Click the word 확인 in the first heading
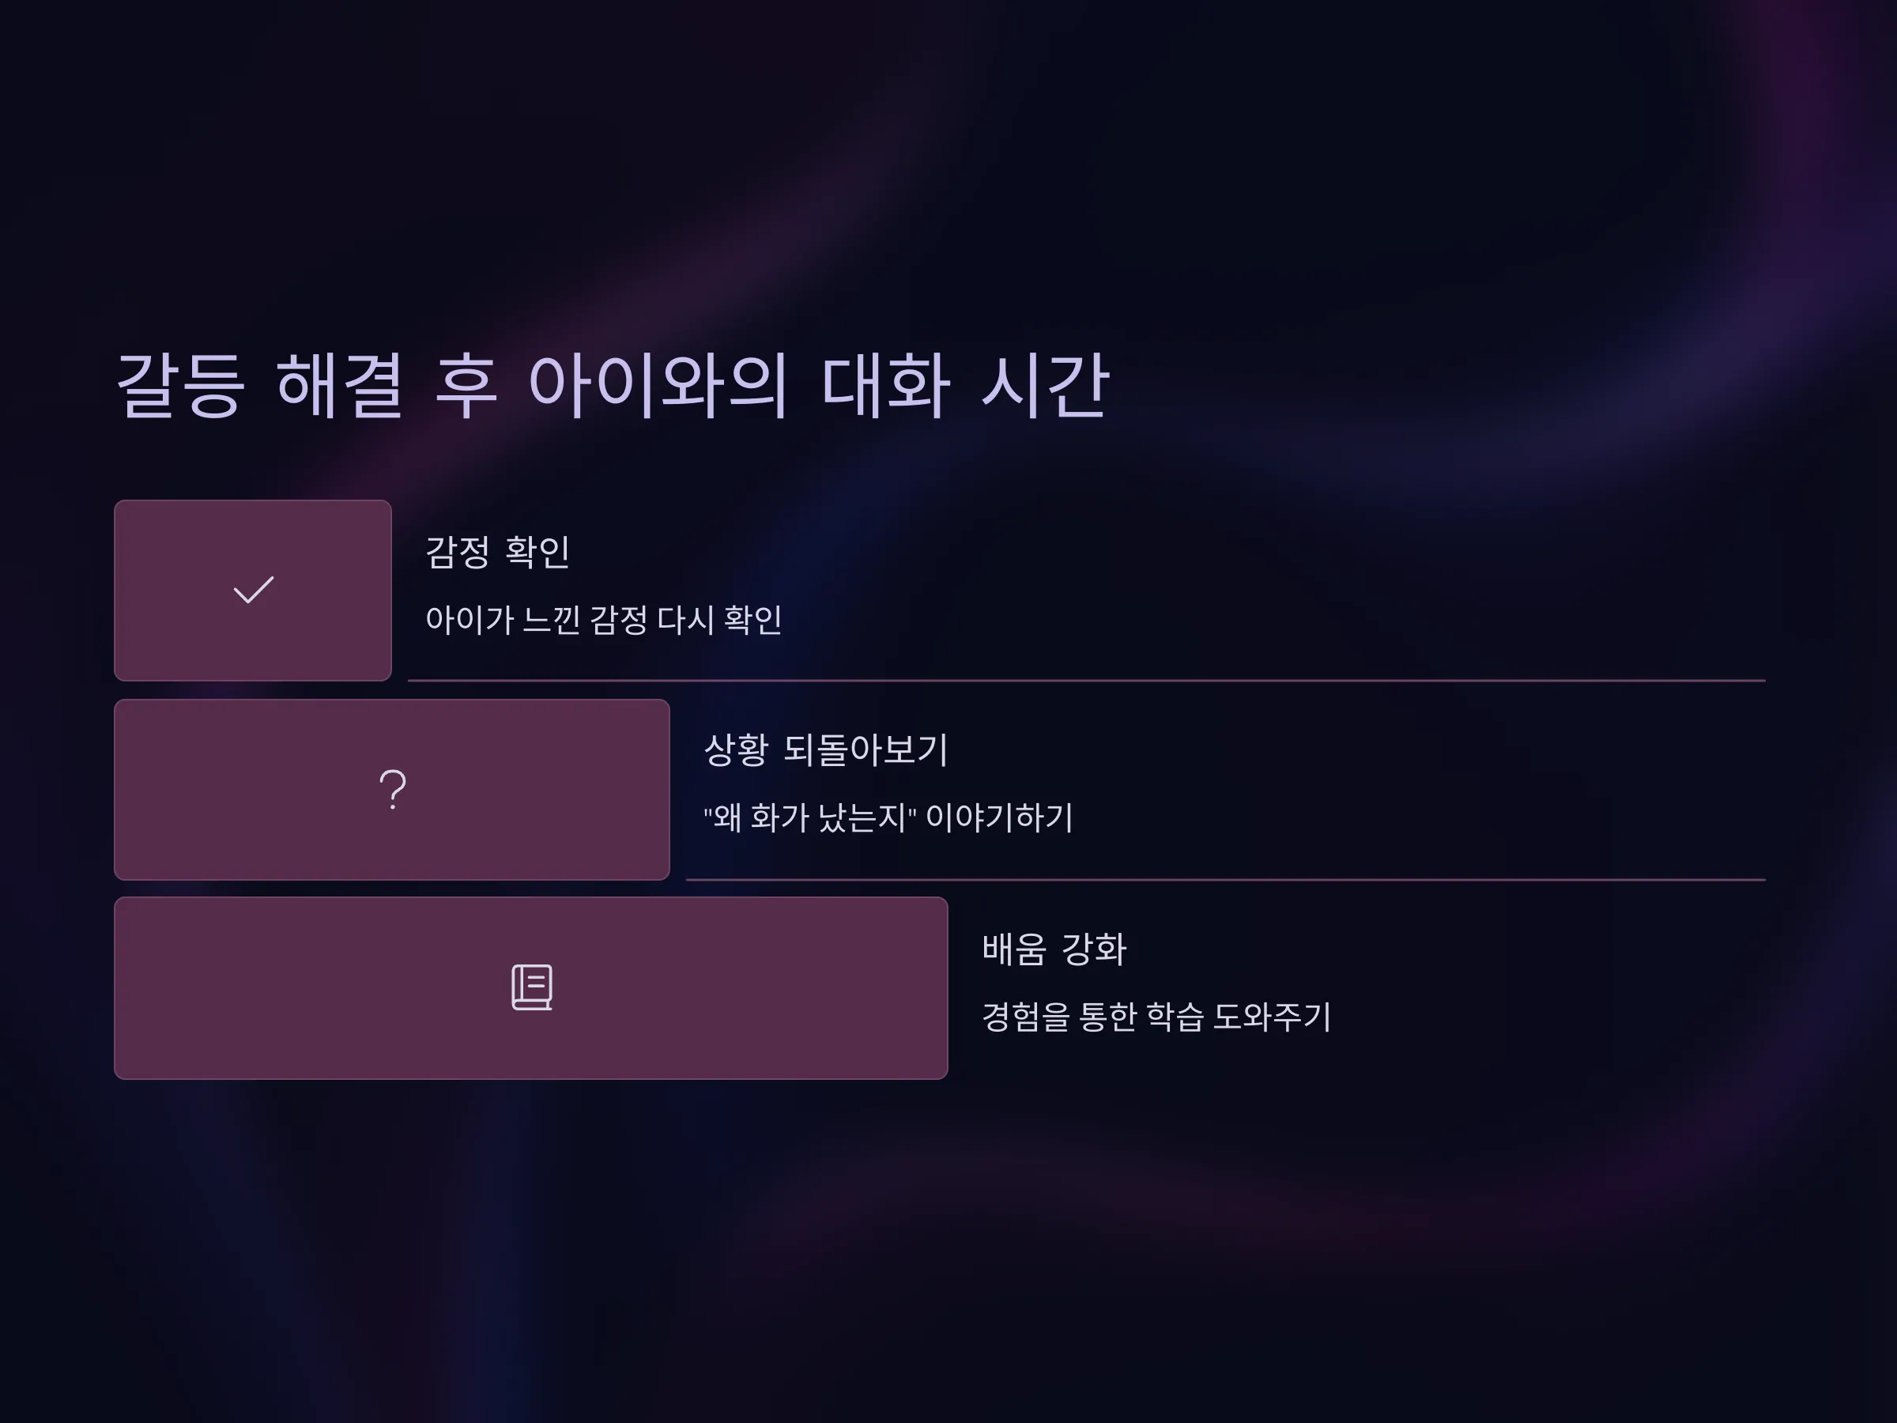1897x1423 pixels. click(x=537, y=552)
